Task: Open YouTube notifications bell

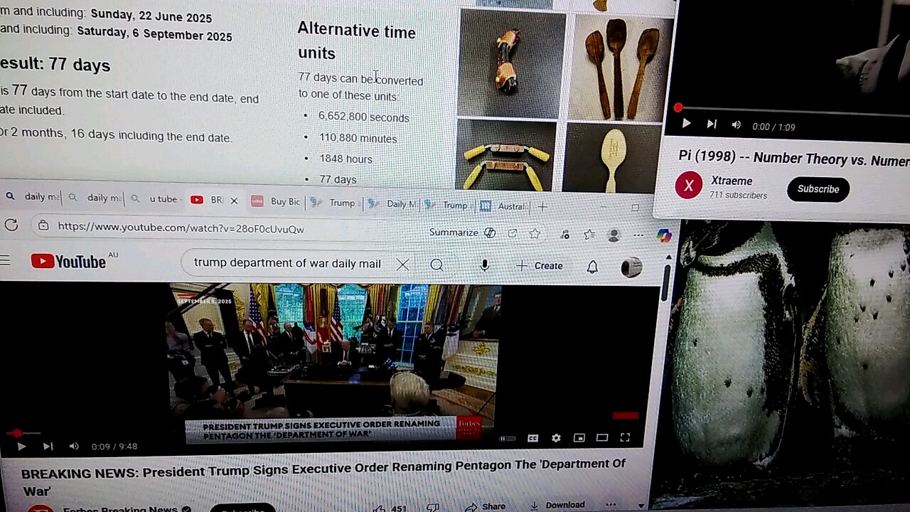Action: tap(592, 267)
